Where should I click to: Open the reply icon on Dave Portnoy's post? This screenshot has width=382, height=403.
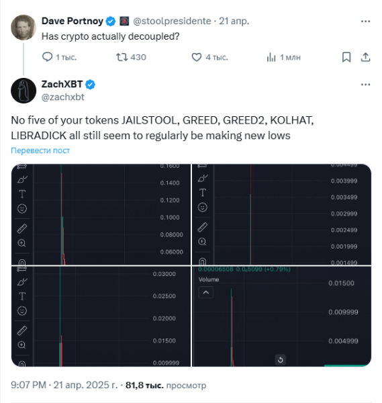pyautogui.click(x=47, y=57)
